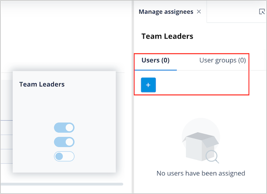Viewport: 267px width, 194px height.
Task: Click the Team Leaders card title
Action: click(42, 84)
